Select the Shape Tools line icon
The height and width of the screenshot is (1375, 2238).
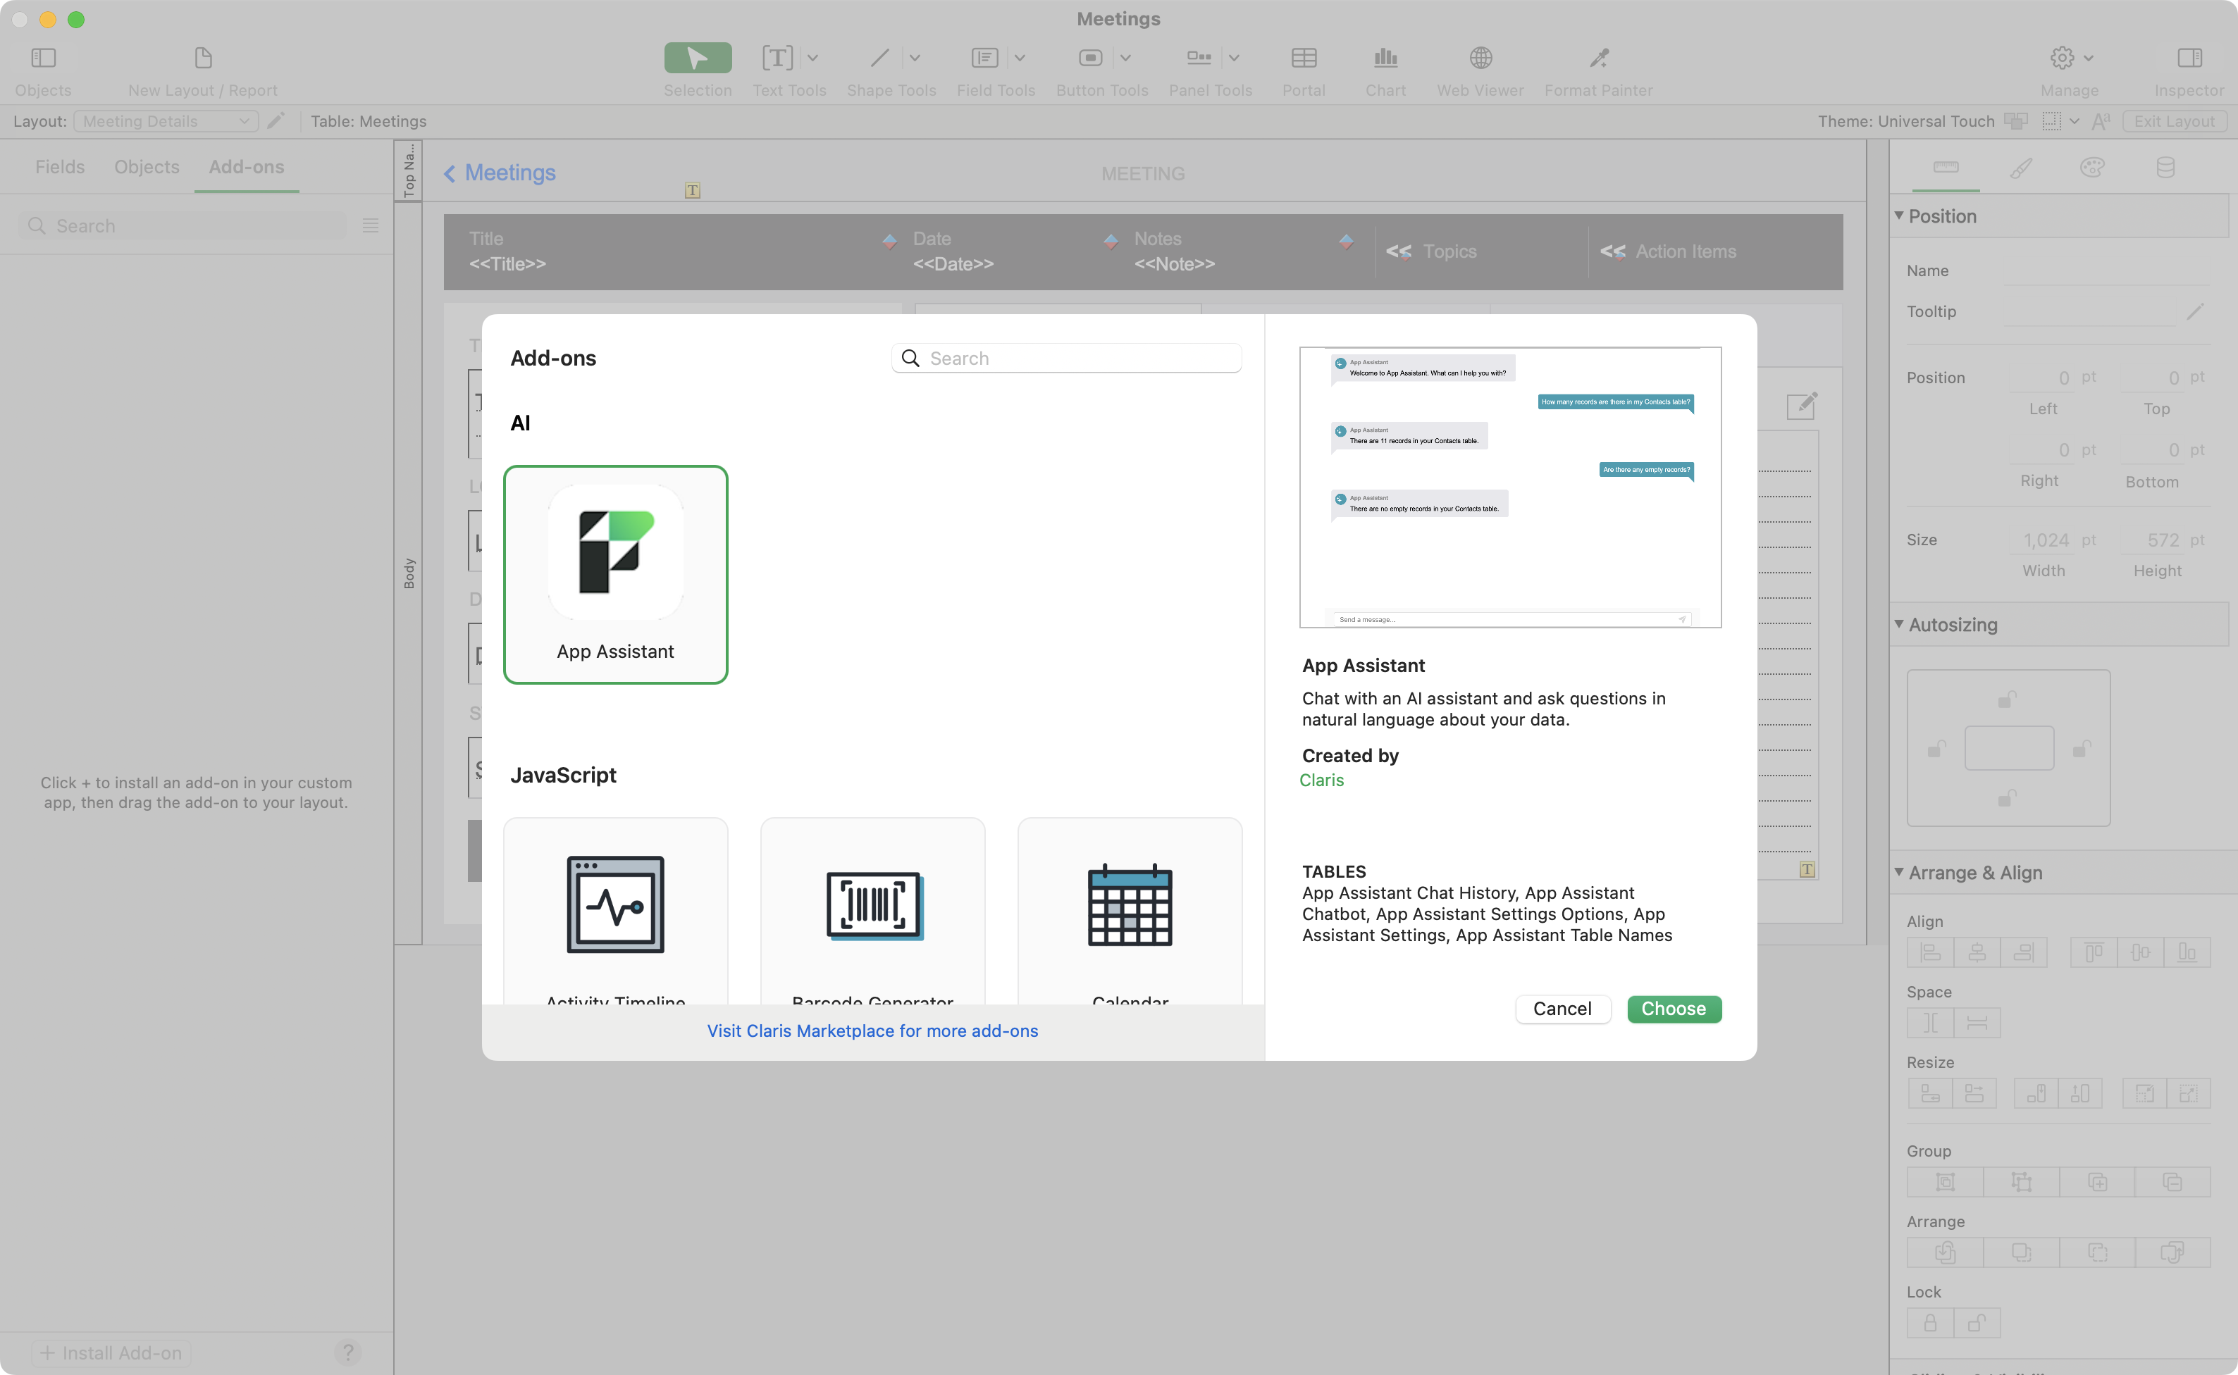[879, 58]
